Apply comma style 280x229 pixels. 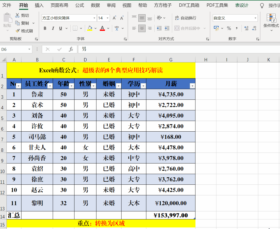coord(237,28)
